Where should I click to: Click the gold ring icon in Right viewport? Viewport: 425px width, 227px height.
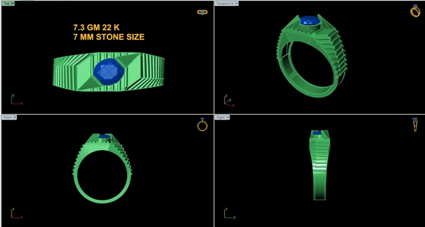[415, 124]
